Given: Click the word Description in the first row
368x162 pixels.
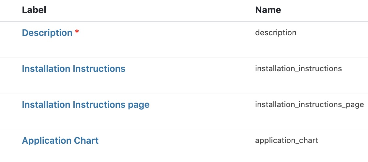Looking at the screenshot, I should 47,33.
